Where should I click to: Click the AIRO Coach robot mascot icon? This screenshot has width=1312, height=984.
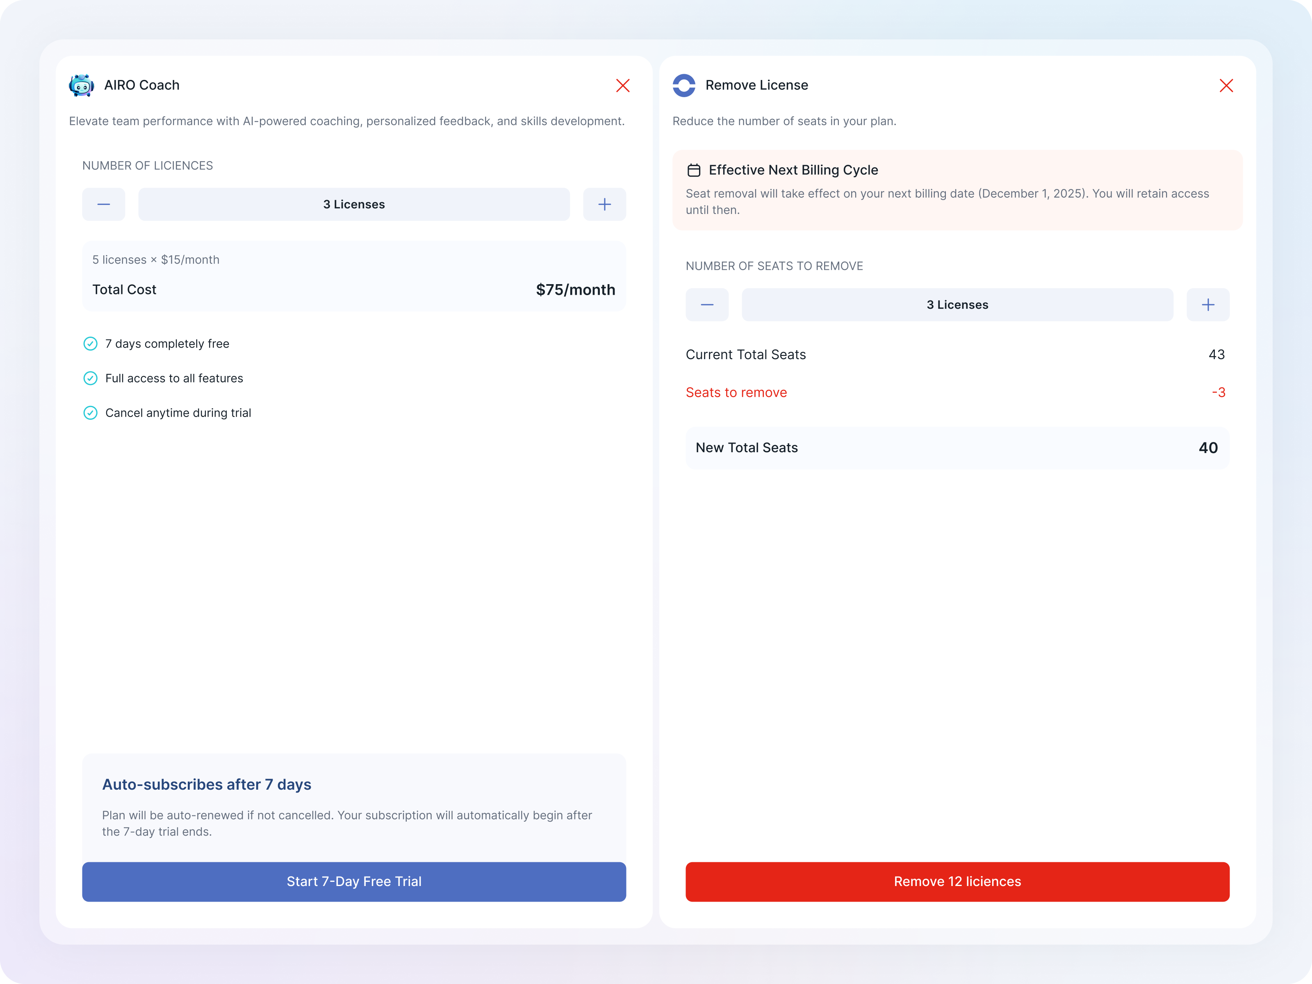81,85
